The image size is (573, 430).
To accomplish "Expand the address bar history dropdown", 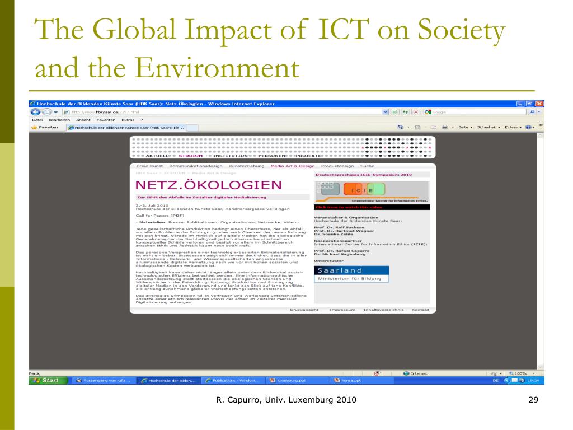I will [385, 112].
